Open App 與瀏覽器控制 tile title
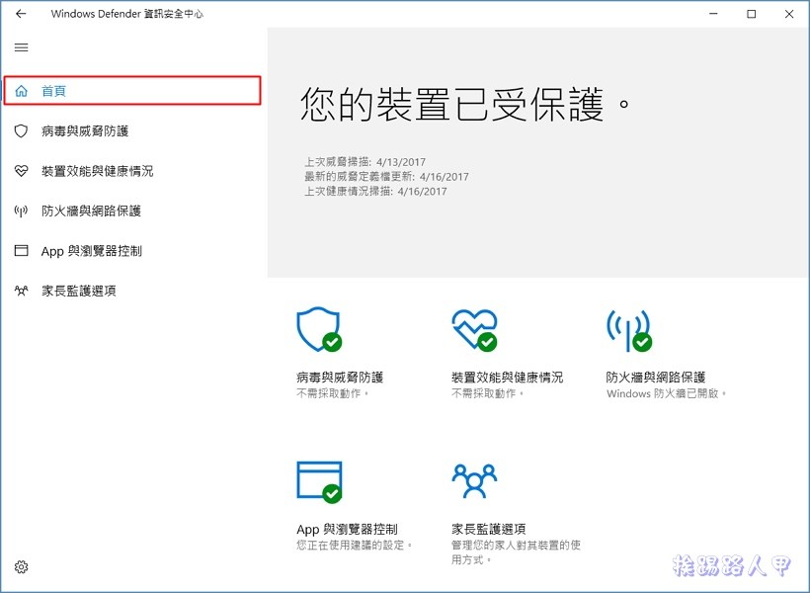810x593 pixels. pos(347,530)
